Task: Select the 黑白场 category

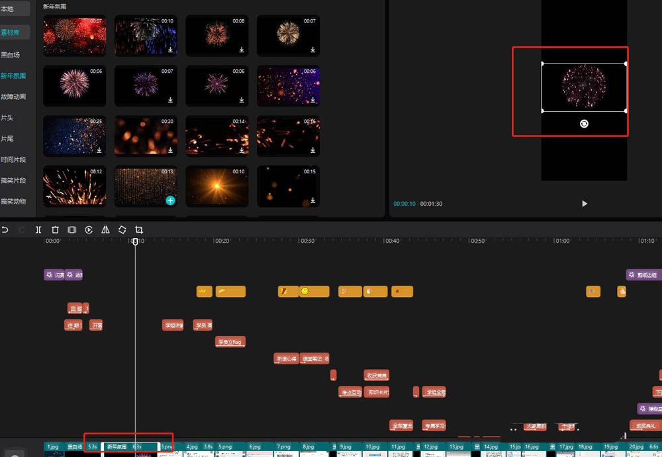Action: pyautogui.click(x=10, y=55)
